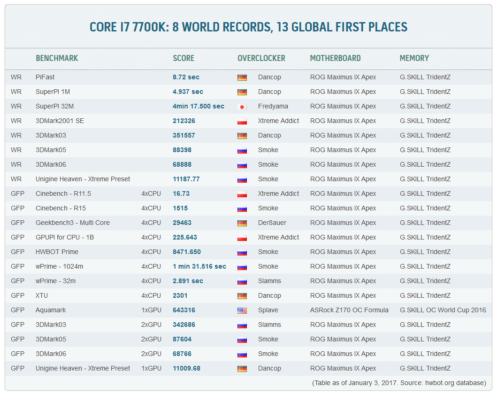The image size is (497, 395).
Task: Click the Core i7 7700K world records title
Action: [249, 27]
